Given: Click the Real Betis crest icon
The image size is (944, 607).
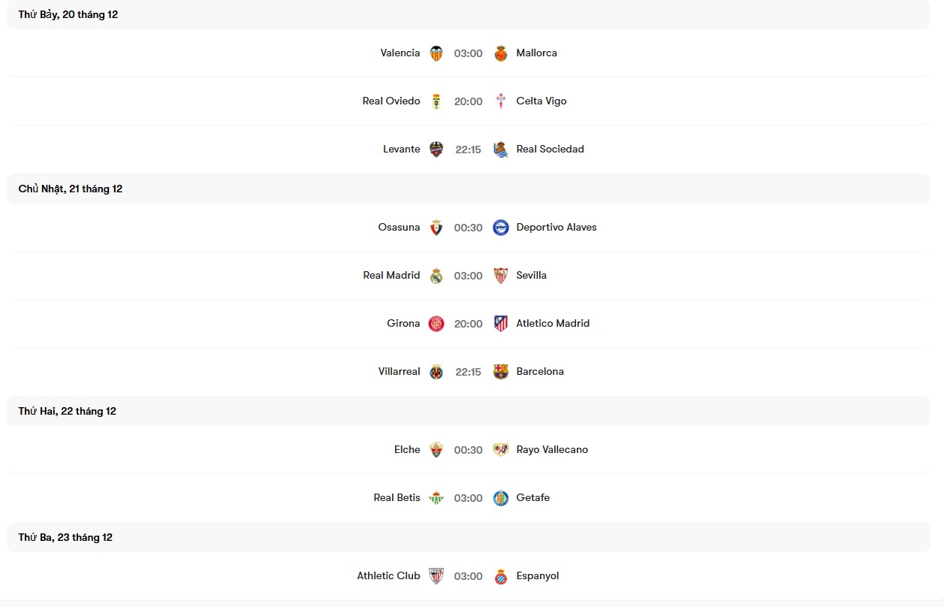Looking at the screenshot, I should [436, 498].
